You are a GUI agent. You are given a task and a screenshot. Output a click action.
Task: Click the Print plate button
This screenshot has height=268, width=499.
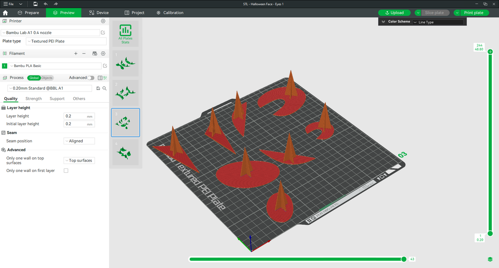click(474, 13)
